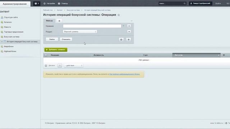
Task: Expand arrow beside История операций бонусной системы
Action: coord(2,42)
